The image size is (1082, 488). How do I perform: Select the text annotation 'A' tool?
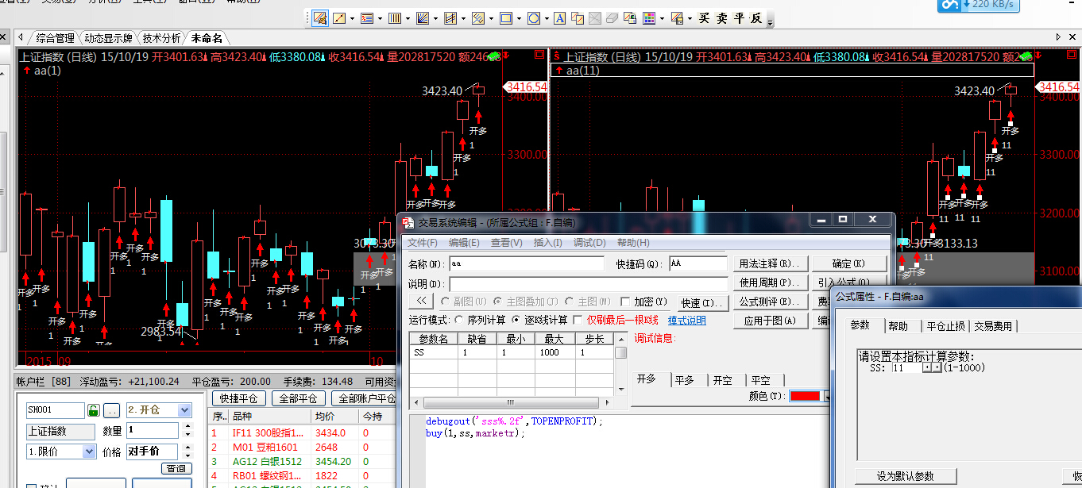tap(560, 17)
